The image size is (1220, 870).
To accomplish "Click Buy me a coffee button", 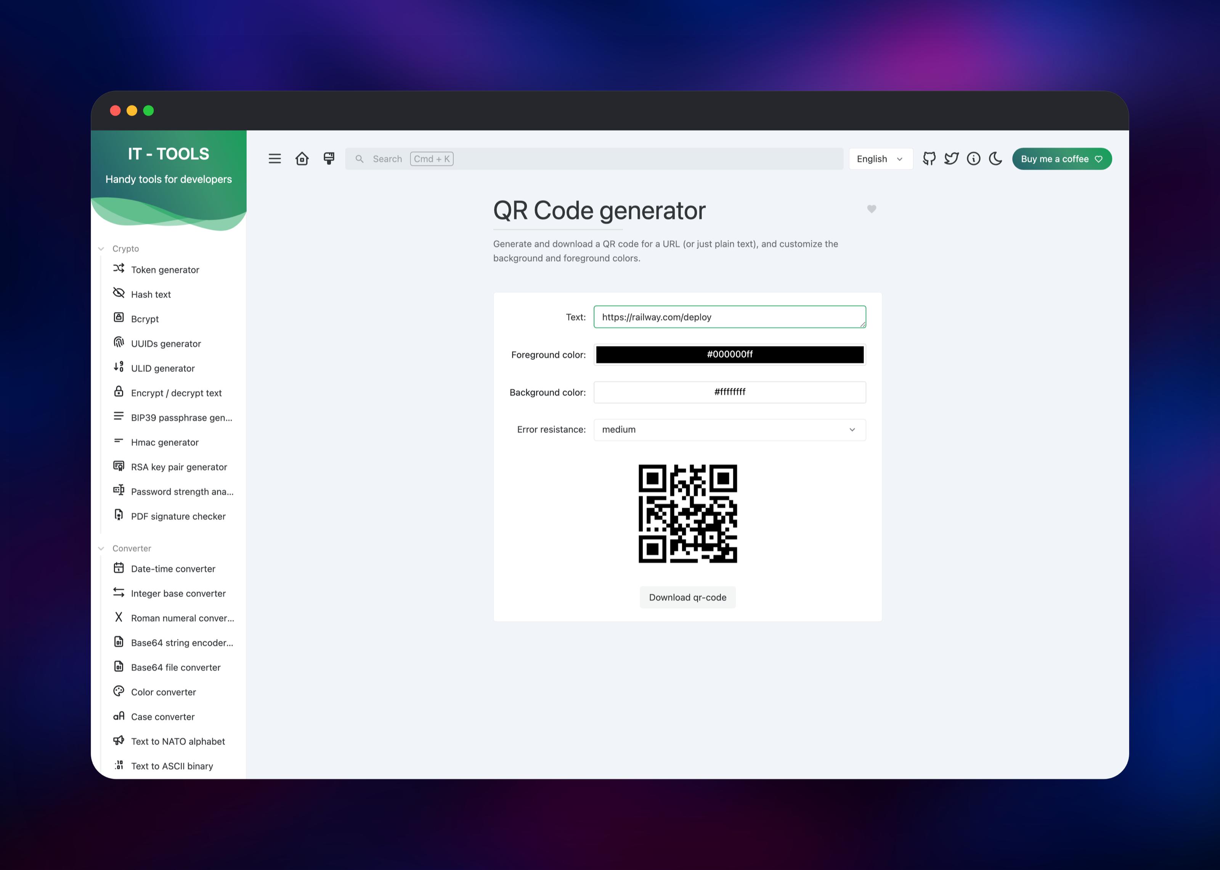I will (1061, 159).
